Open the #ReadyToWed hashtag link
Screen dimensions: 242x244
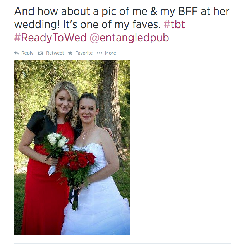[50, 38]
